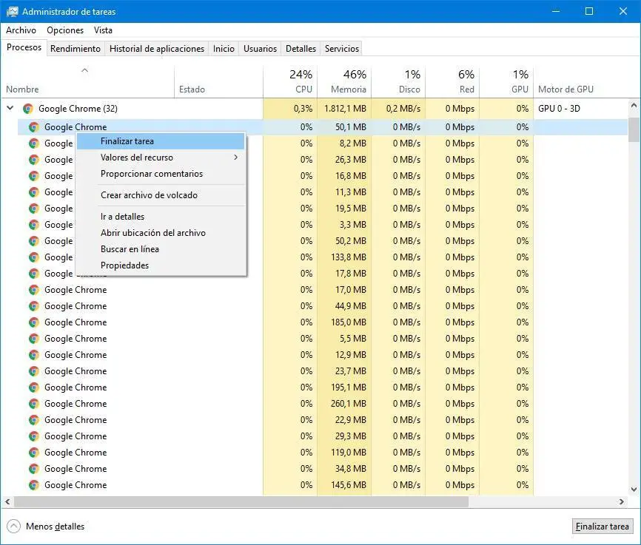Click the Menos detalles circular arrow
Viewport: 641px width, 545px height.
tap(13, 527)
